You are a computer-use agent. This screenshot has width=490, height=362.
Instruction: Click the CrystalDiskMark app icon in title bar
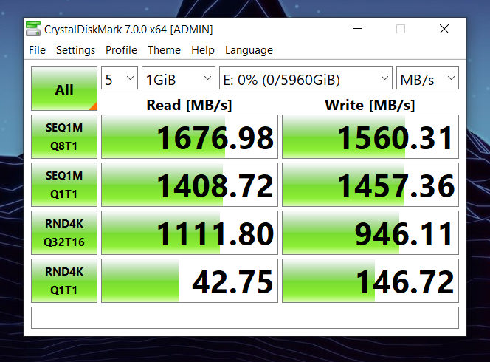[x=33, y=29]
